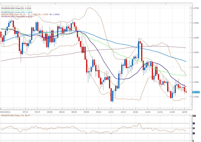Click the 1.3750 price axis label
The image size is (201, 142).
196,67
